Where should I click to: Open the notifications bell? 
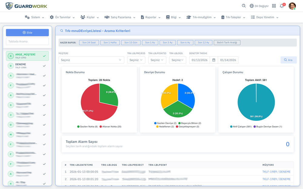[282, 6]
